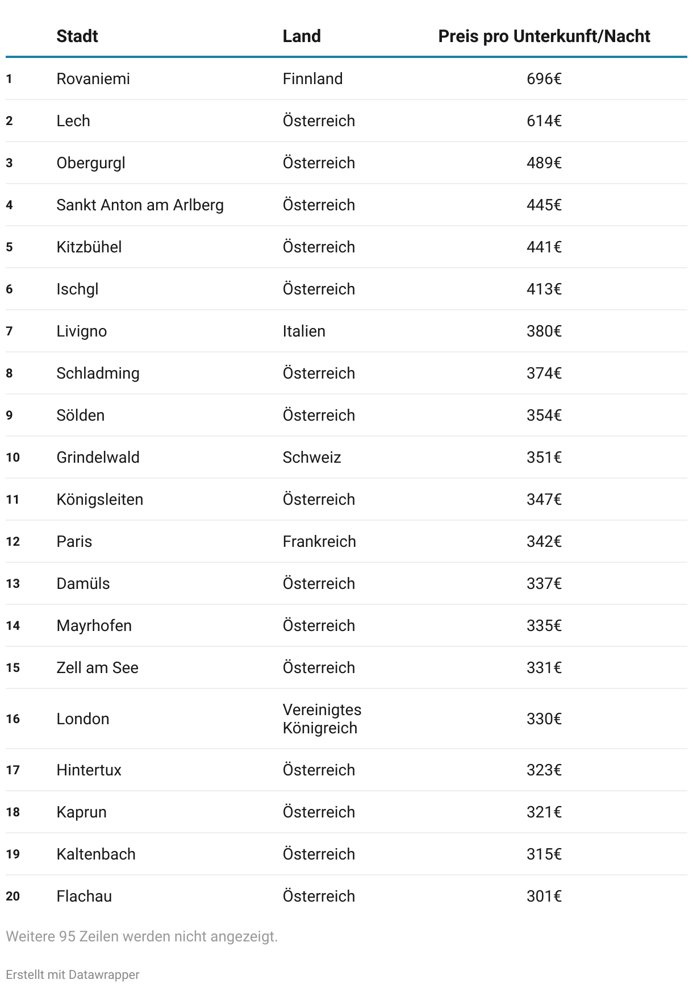Screen dimensions: 693x988
Task: Click Frankreich country cell
Action: click(x=319, y=541)
